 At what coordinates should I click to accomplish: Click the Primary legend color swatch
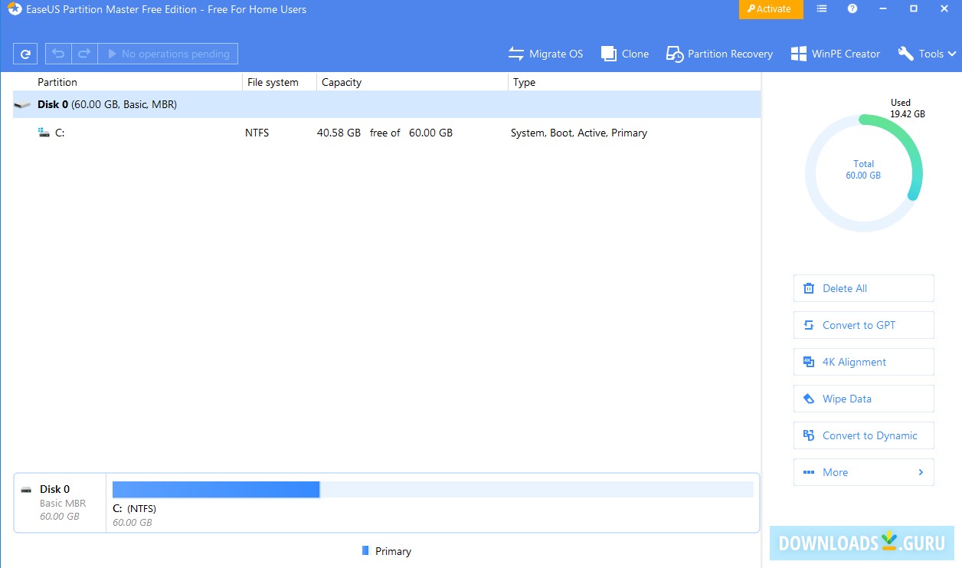[365, 550]
